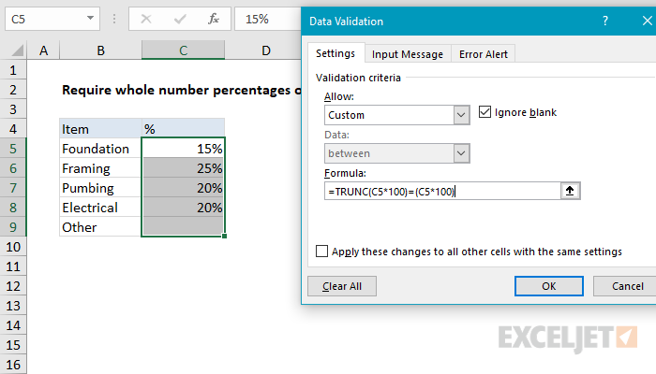Select column C header
This screenshot has height=374, width=656.
coord(184,50)
